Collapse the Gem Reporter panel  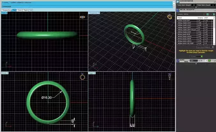(215, 2)
